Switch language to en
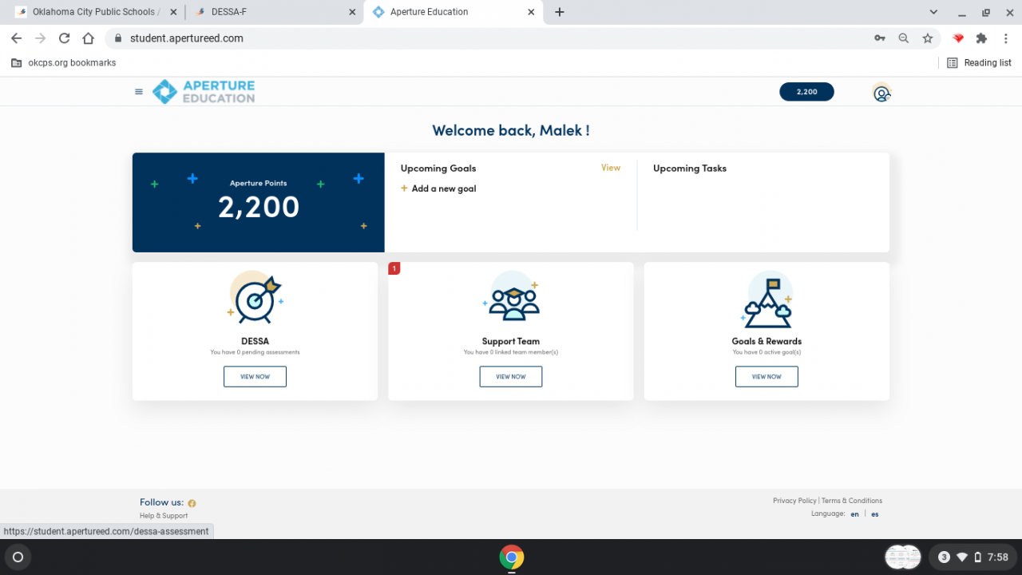This screenshot has height=575, width=1022. (x=855, y=514)
